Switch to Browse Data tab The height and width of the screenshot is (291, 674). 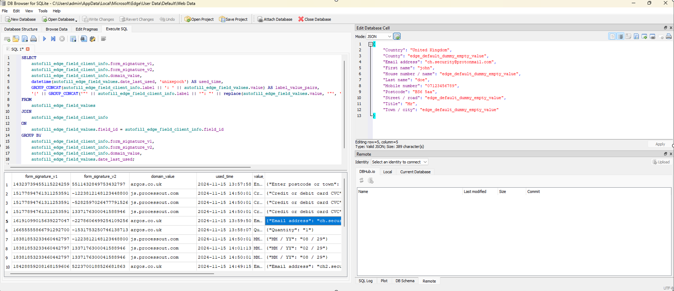click(x=56, y=29)
